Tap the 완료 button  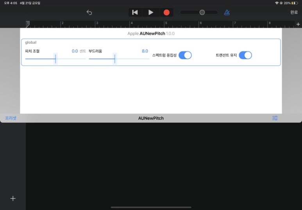[x=294, y=13]
